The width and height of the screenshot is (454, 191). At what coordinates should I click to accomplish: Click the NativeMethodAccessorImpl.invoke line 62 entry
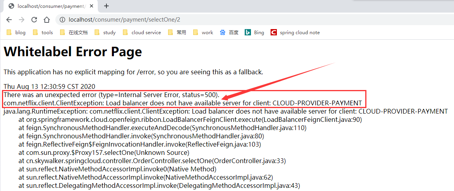point(146,177)
